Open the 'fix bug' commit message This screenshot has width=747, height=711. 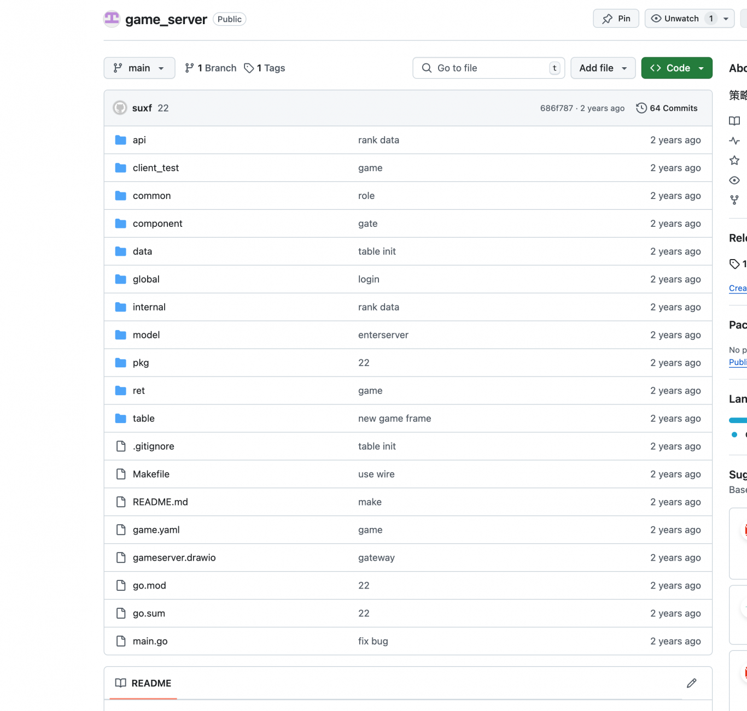pyautogui.click(x=373, y=642)
